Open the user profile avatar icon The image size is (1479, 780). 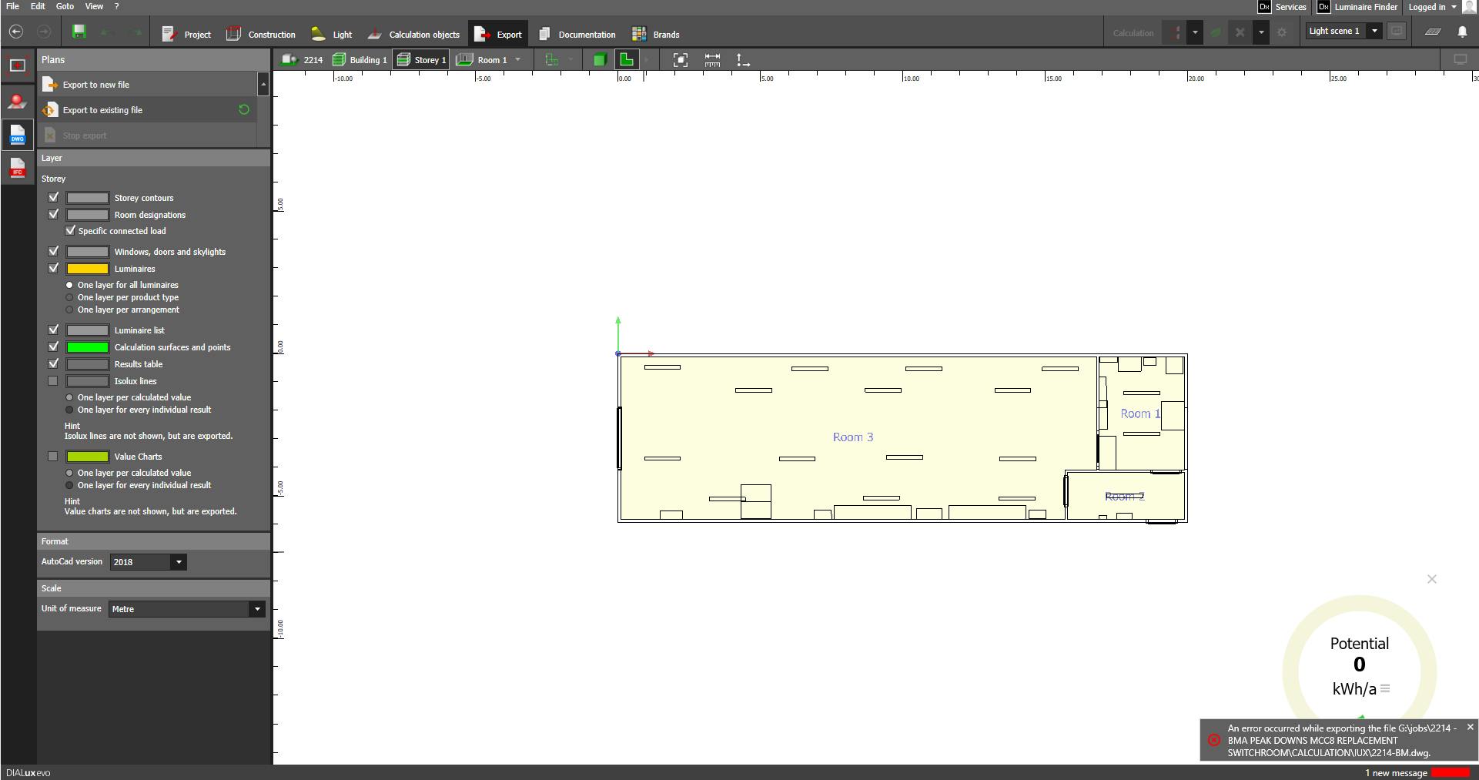coord(1471,7)
